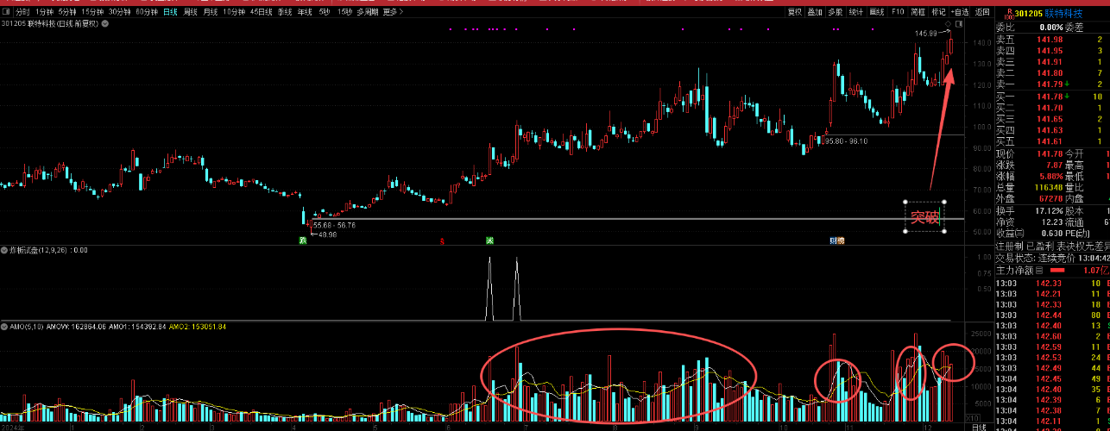Viewport: 1110px width, 431px height.
Task: Click the green 跌 marker icon below chart
Action: (304, 240)
